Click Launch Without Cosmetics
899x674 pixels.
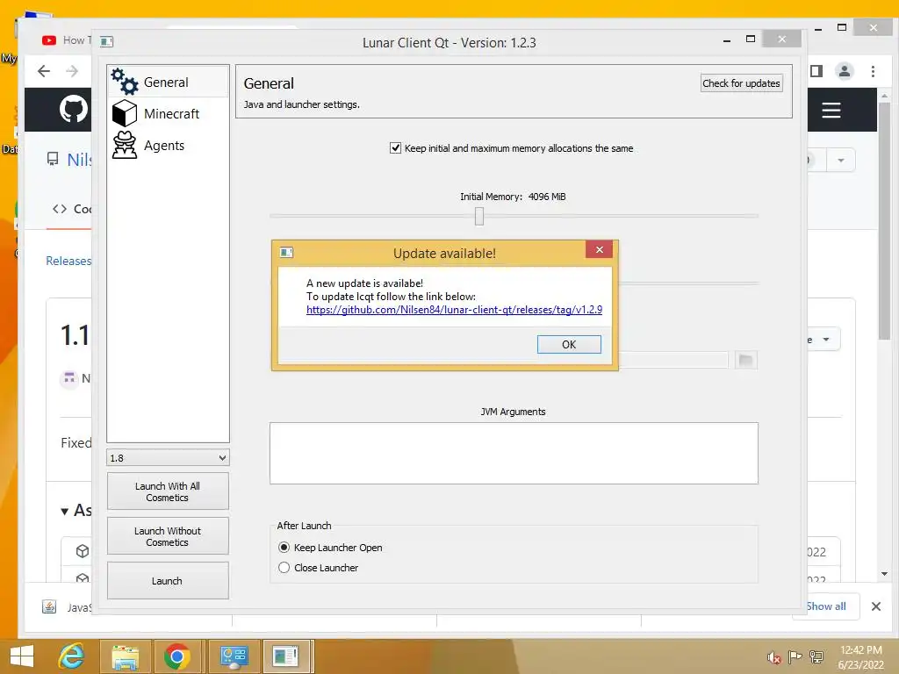click(x=168, y=536)
